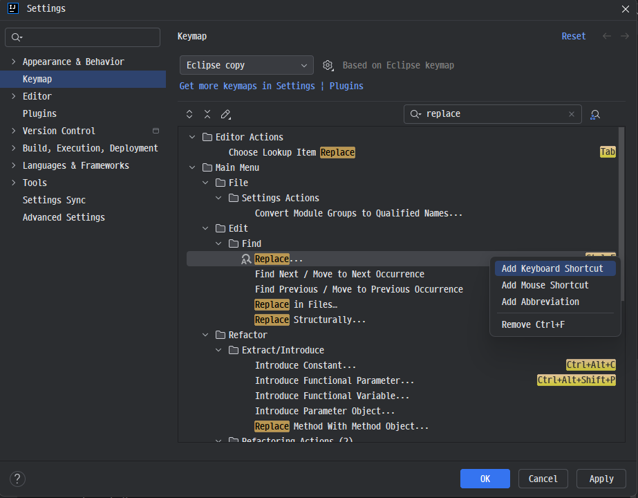Click the search filter magnifier inside the search field

[415, 113]
